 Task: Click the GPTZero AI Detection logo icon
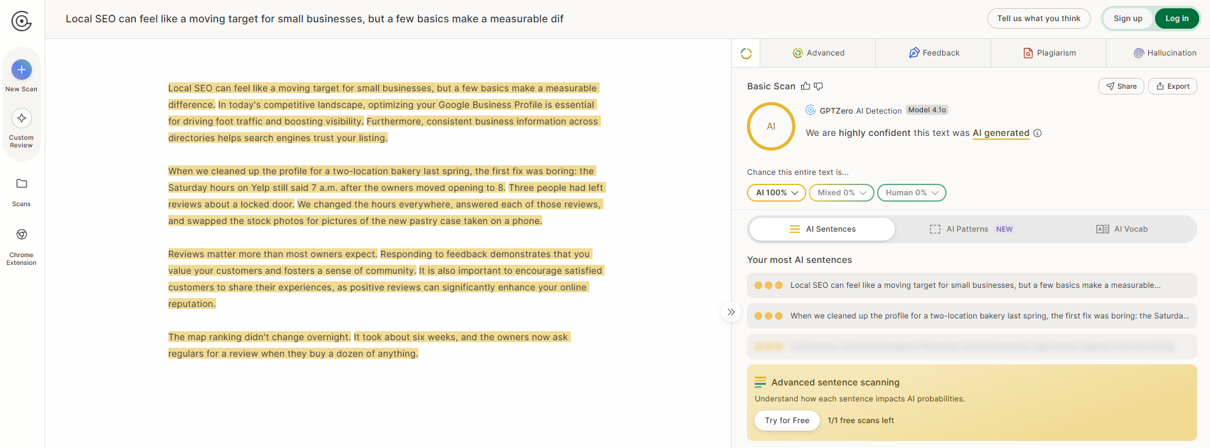(811, 110)
